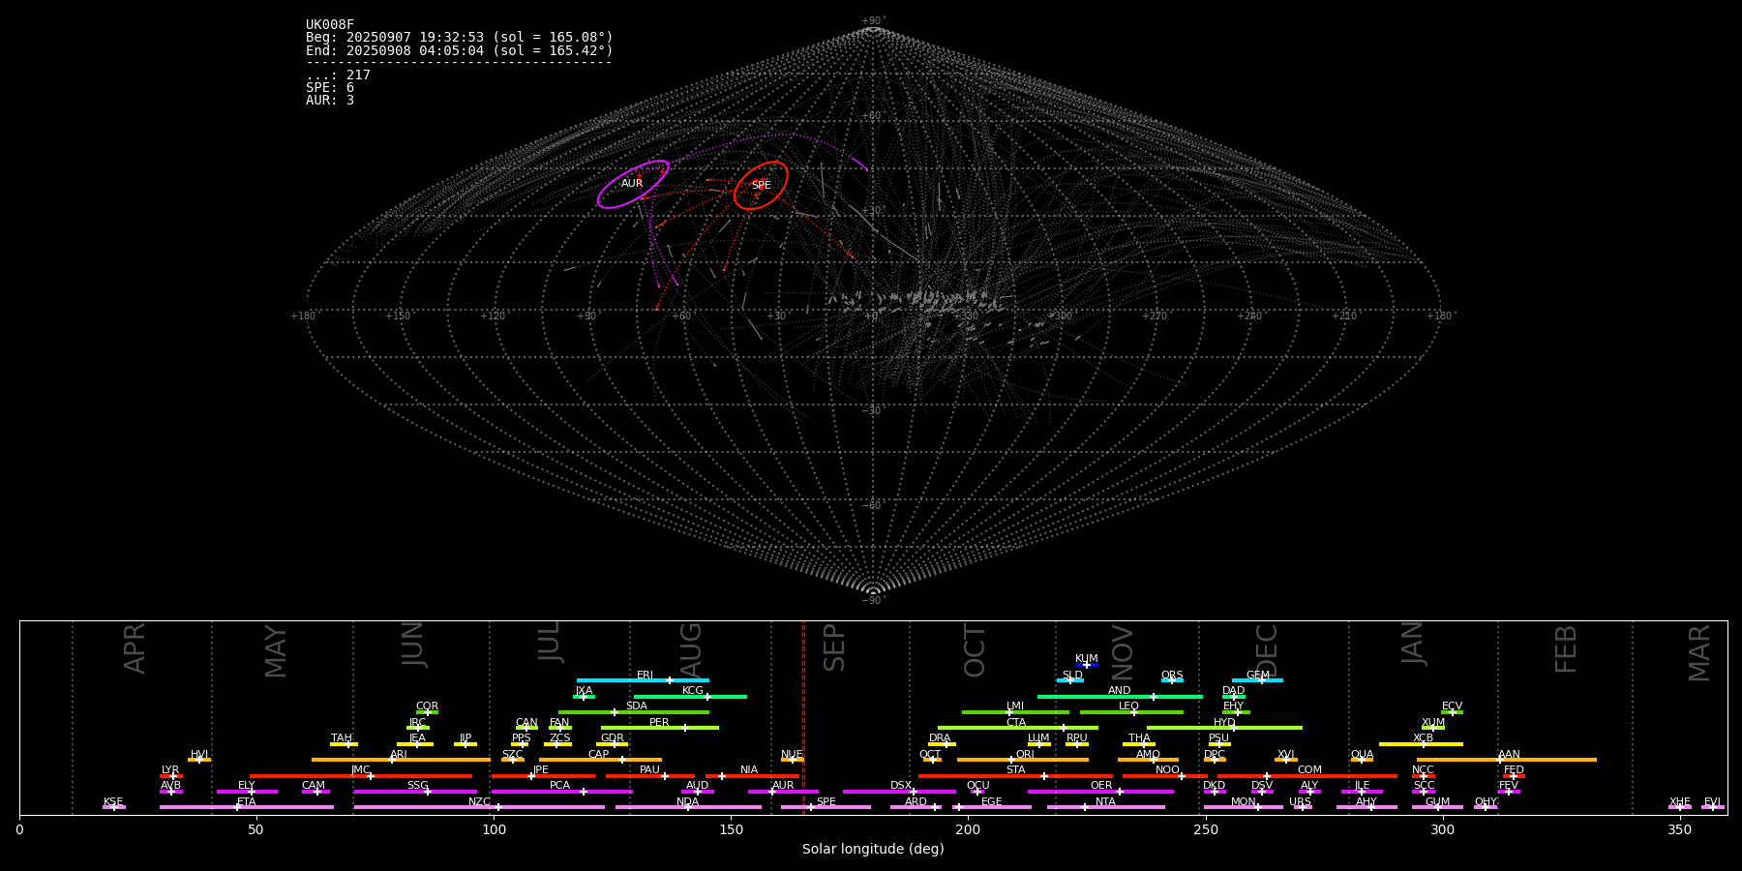
Task: Click the ORI shower label
Action: click(1025, 755)
